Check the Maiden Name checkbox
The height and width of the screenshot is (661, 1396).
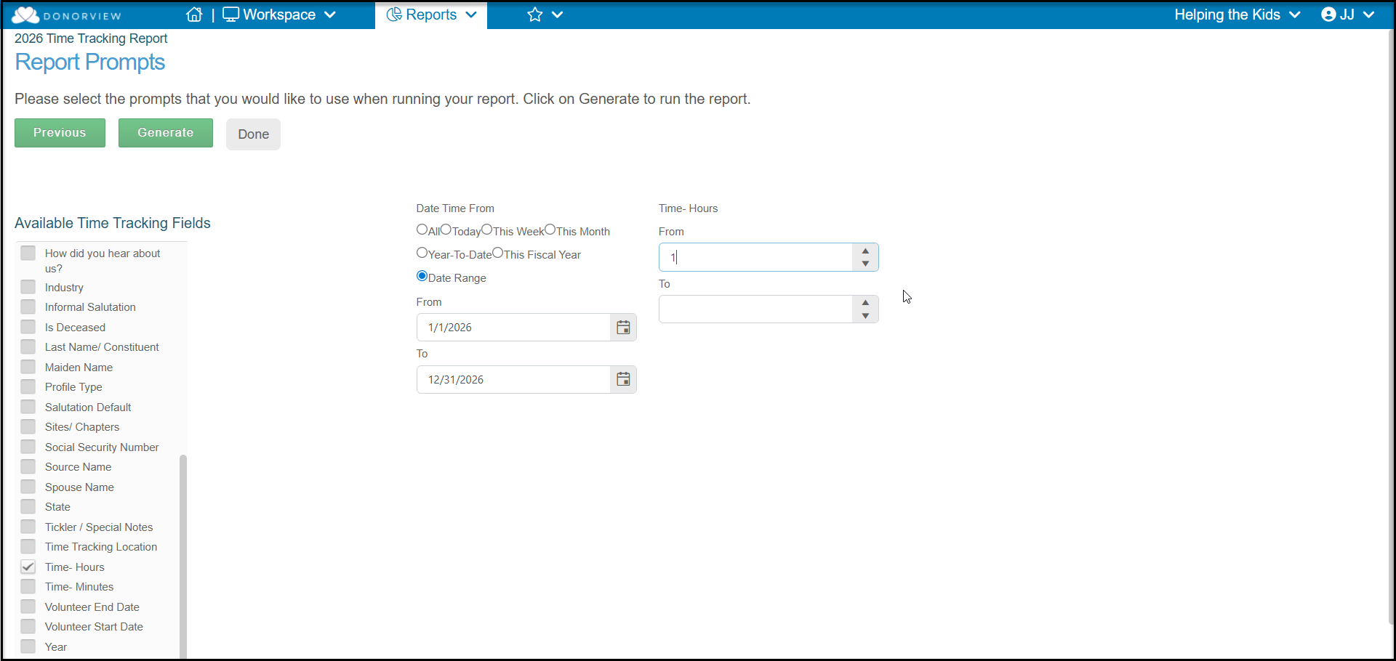pyautogui.click(x=28, y=367)
